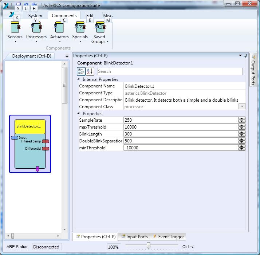This screenshot has width=260, height=255.
Task: Click the minThreshold value field
Action: coord(181,148)
